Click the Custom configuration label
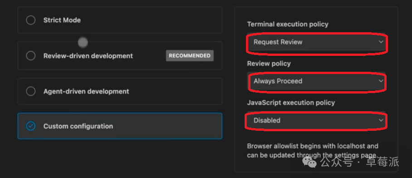The width and height of the screenshot is (412, 178). (78, 126)
